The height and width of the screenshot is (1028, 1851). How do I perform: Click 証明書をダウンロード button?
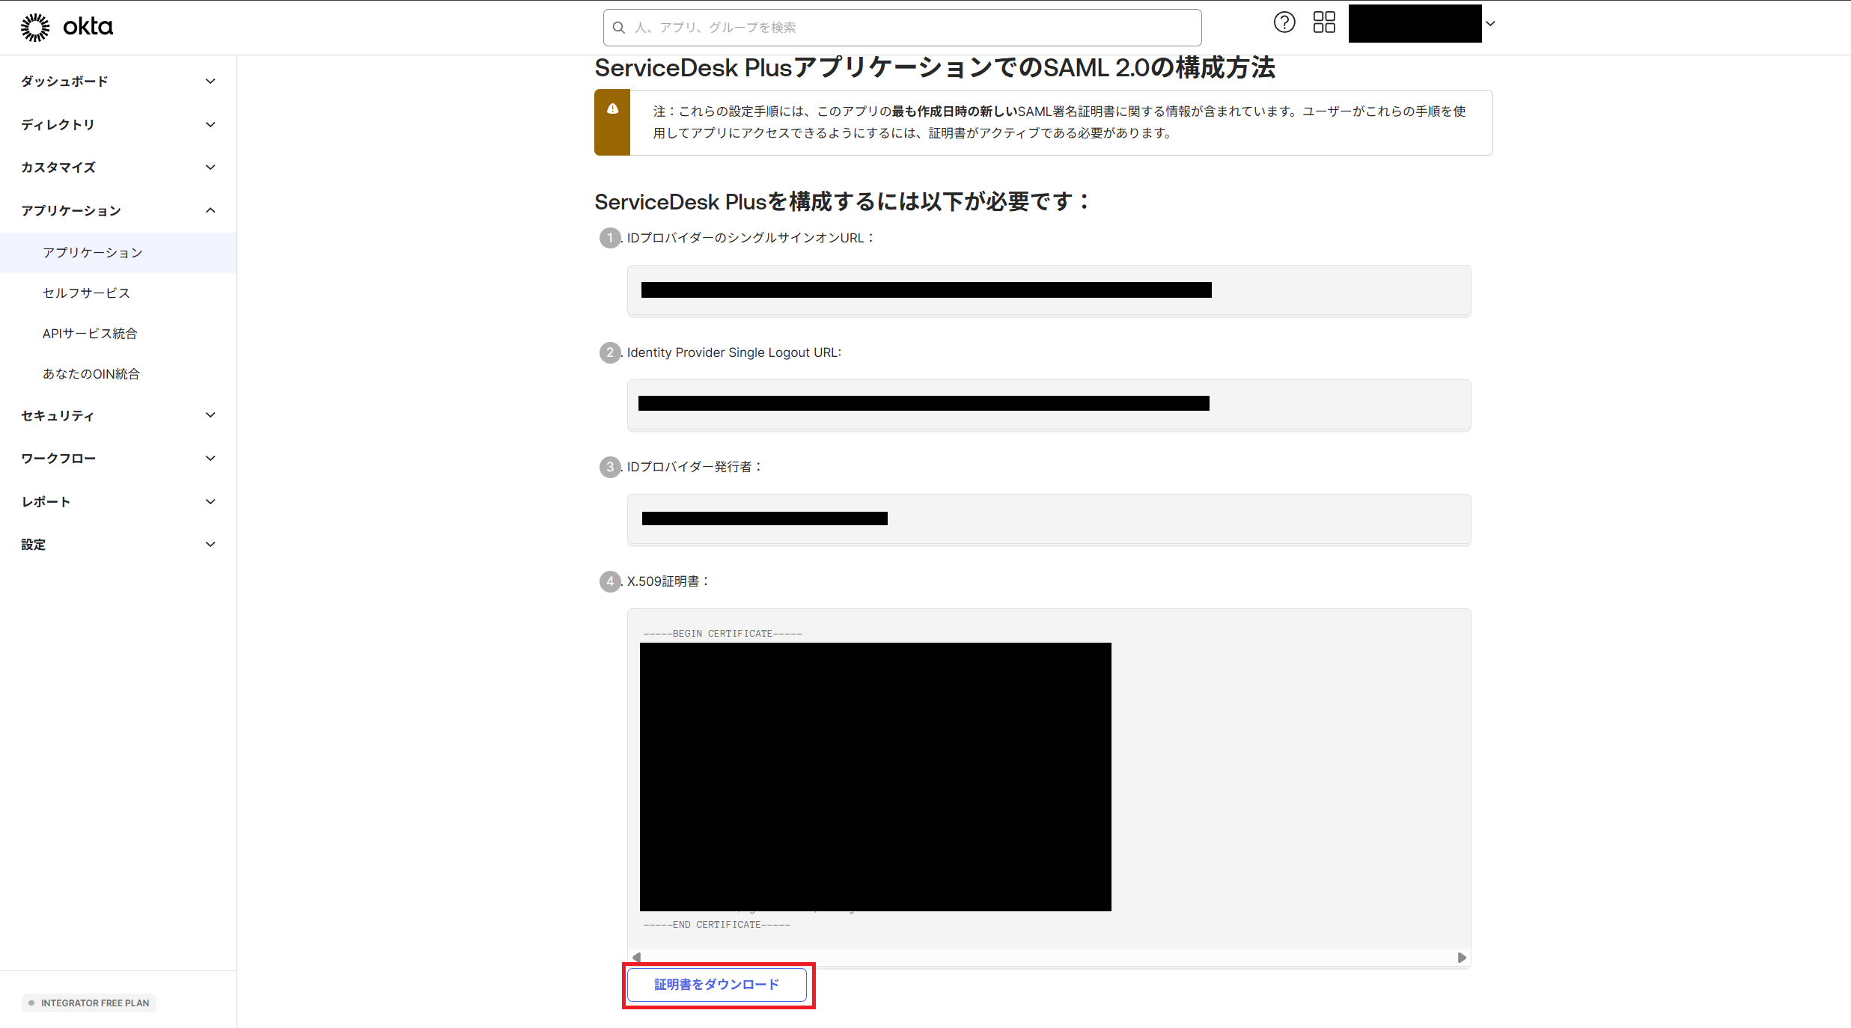coord(716,984)
